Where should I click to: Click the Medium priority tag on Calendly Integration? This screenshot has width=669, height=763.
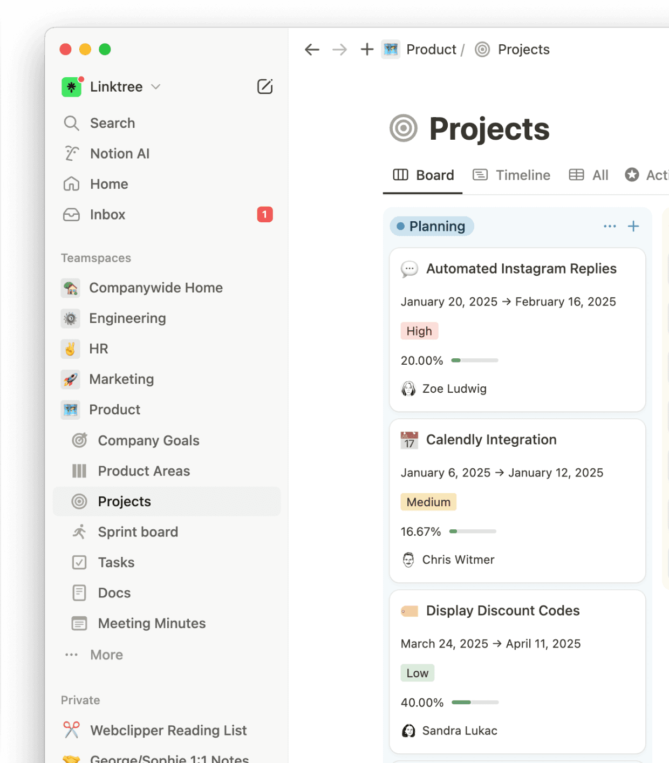(x=428, y=502)
